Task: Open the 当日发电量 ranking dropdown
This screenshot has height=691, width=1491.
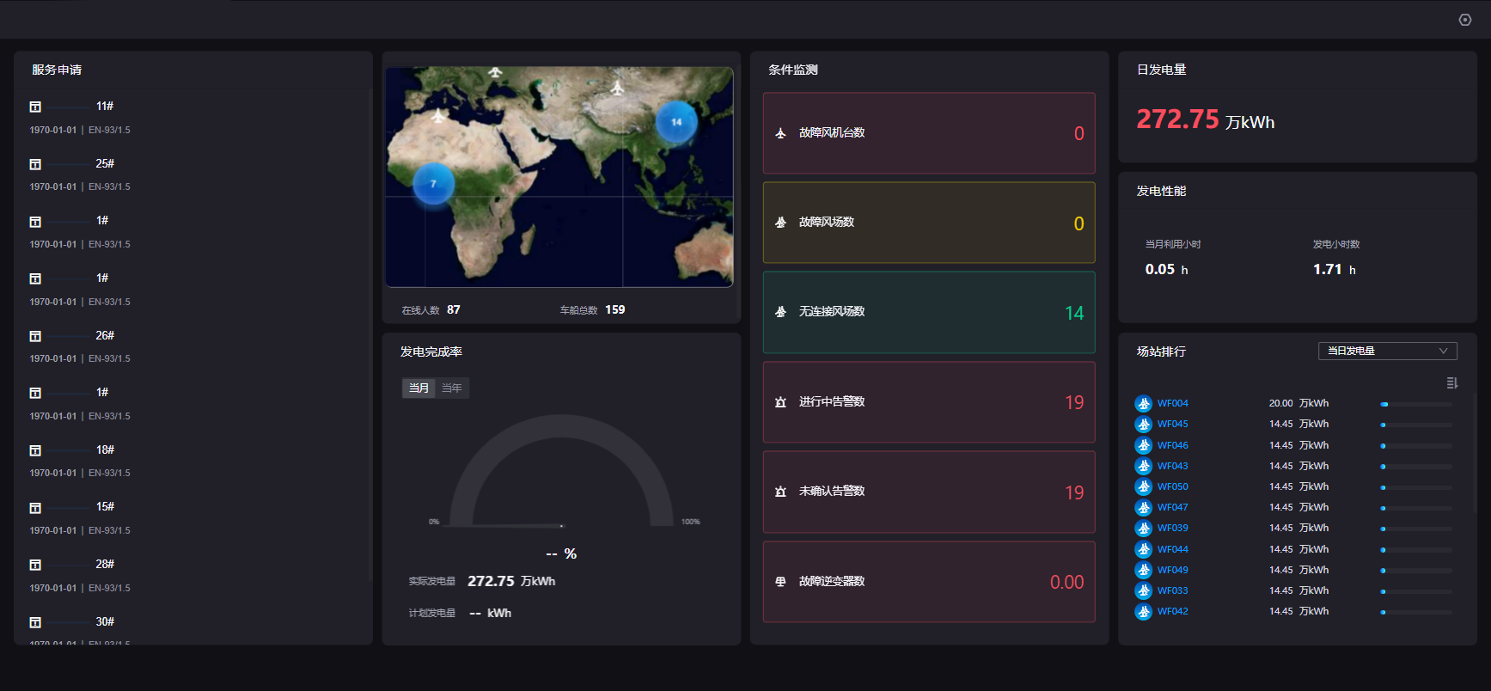Action: click(1386, 351)
